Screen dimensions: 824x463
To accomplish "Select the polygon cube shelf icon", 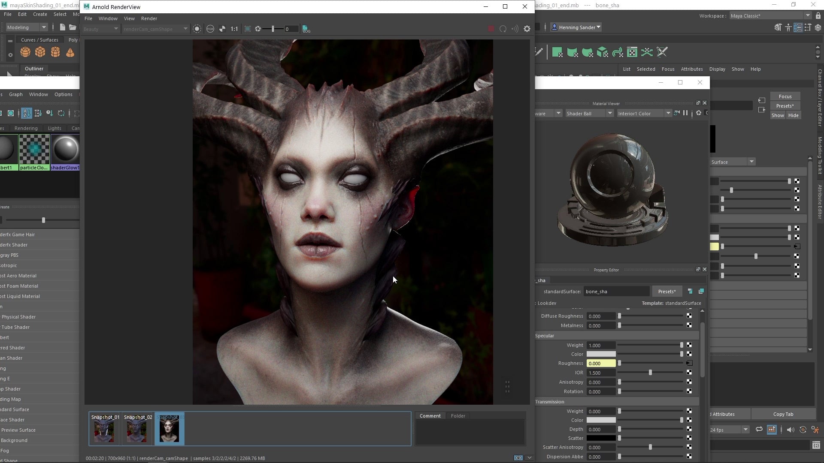I will point(40,52).
